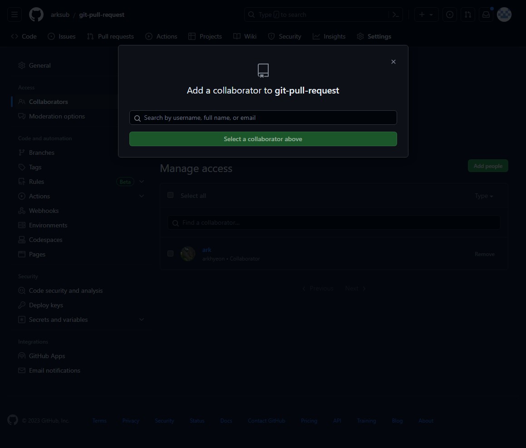Image resolution: width=526 pixels, height=448 pixels.
Task: Open the ark profile link
Action: coord(206,250)
